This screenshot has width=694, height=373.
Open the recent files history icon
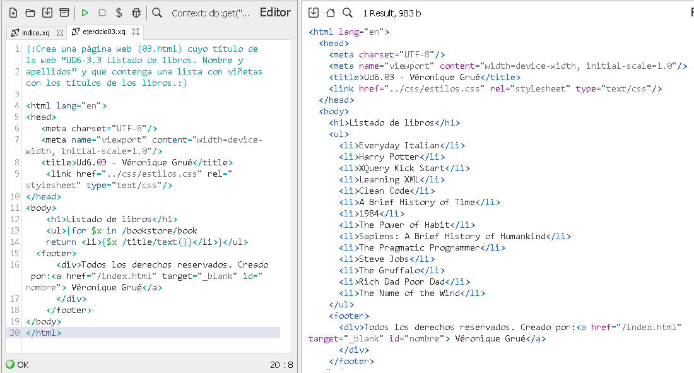[x=64, y=13]
